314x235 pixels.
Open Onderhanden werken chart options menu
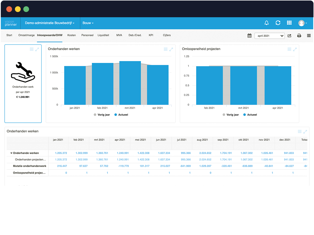pyautogui.click(x=166, y=49)
